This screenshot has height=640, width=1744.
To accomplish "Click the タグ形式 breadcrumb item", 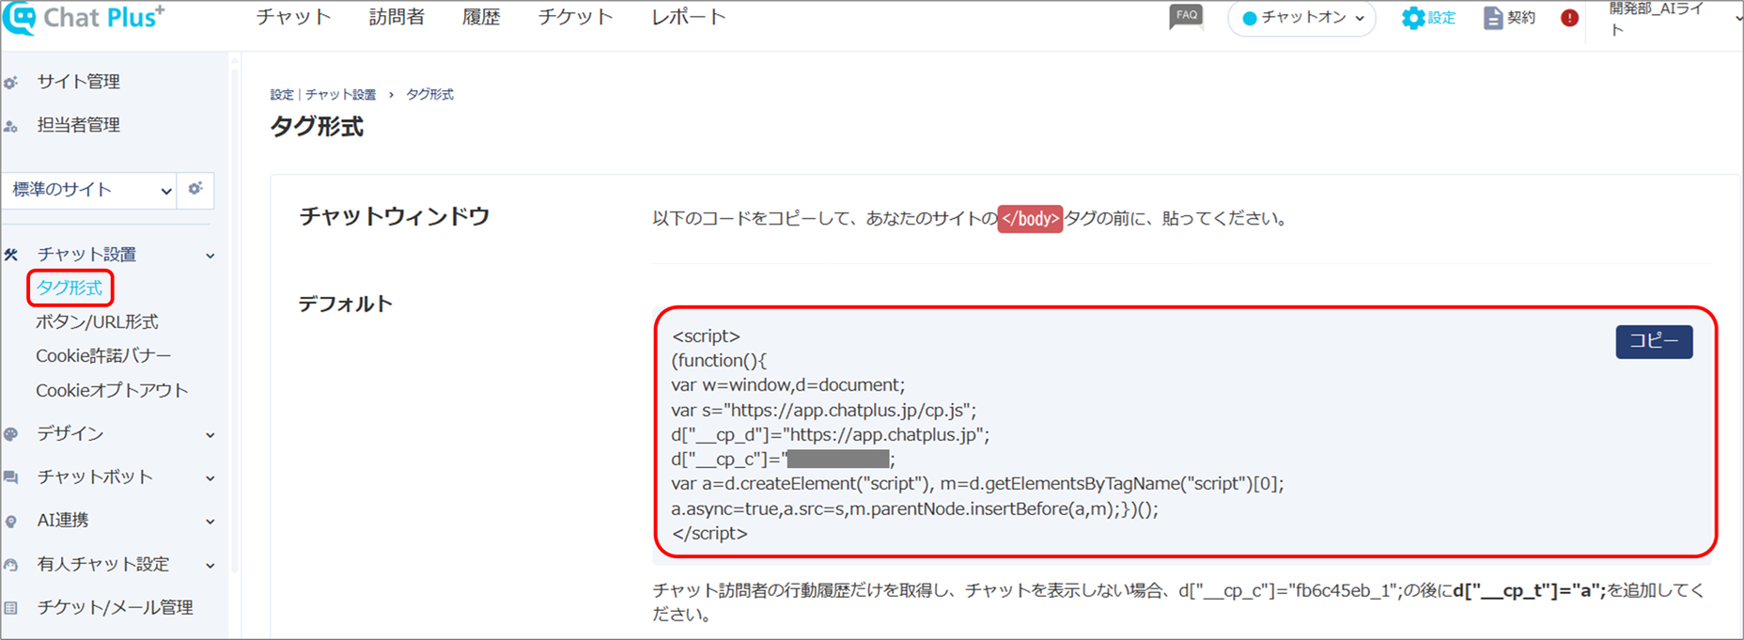I will (x=429, y=95).
